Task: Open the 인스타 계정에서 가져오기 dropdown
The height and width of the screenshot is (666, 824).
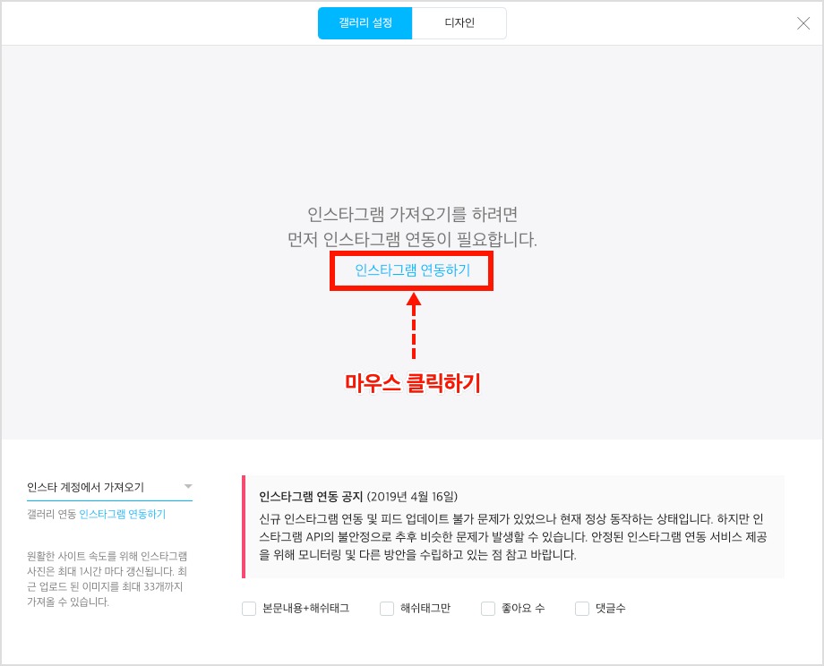Action: click(x=109, y=487)
